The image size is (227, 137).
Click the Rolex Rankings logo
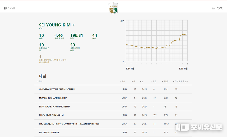pyautogui.click(x=113, y=8)
